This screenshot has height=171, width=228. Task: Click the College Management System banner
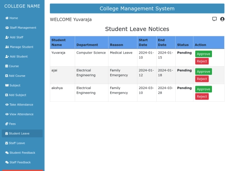(x=137, y=8)
